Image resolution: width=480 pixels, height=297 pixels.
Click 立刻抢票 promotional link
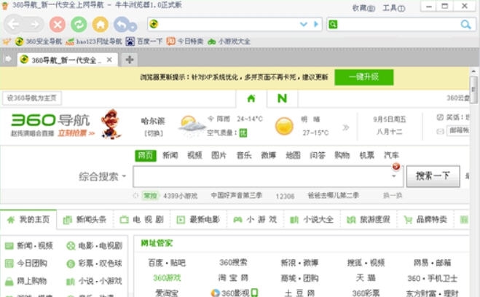click(76, 133)
